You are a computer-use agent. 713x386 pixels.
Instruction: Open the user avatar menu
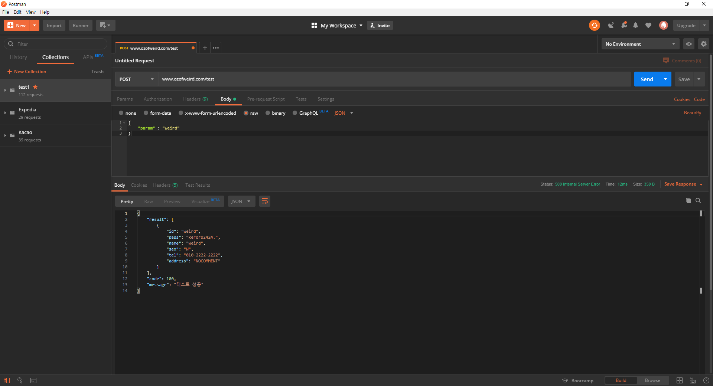[664, 25]
